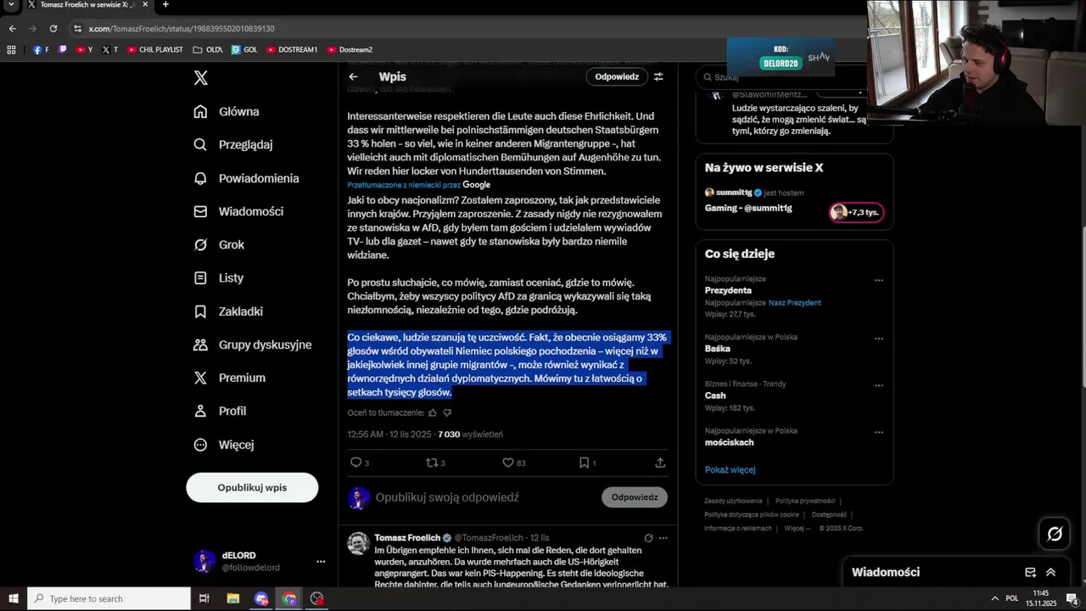The image size is (1086, 611).
Task: Click the Opublikuj wpis button
Action: coord(252,488)
